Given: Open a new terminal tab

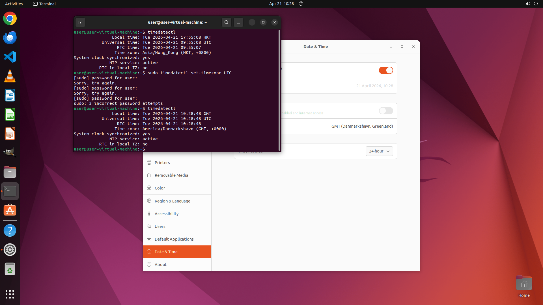Looking at the screenshot, I should coord(80,22).
